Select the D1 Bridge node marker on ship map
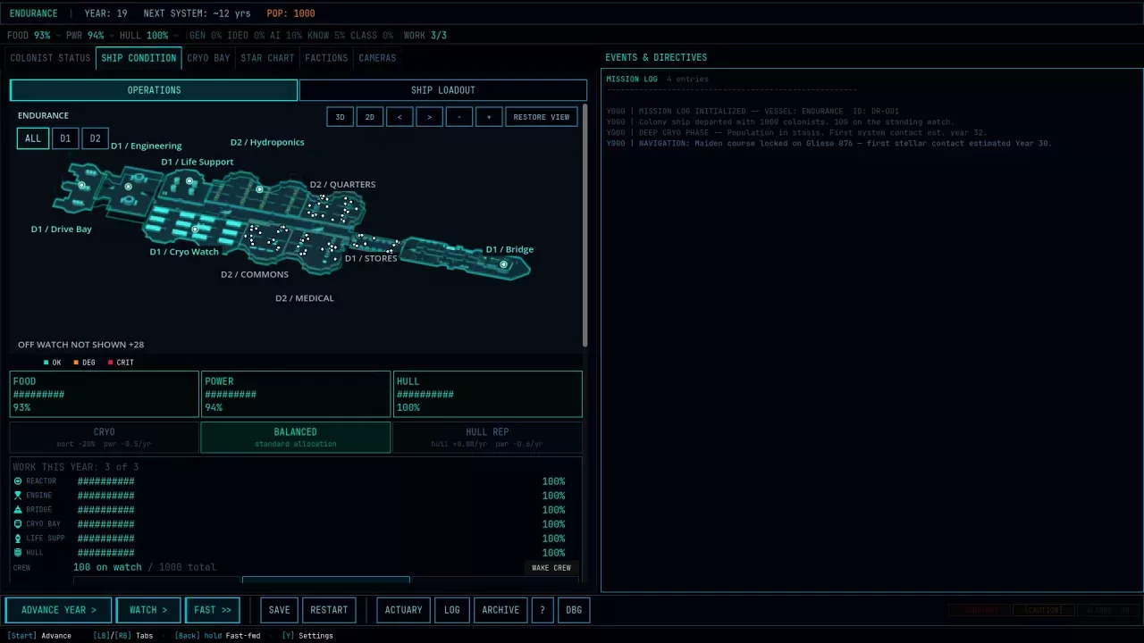This screenshot has height=643, width=1144. click(x=503, y=264)
